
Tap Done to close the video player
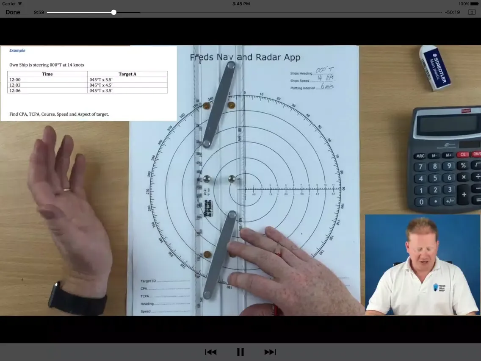13,12
